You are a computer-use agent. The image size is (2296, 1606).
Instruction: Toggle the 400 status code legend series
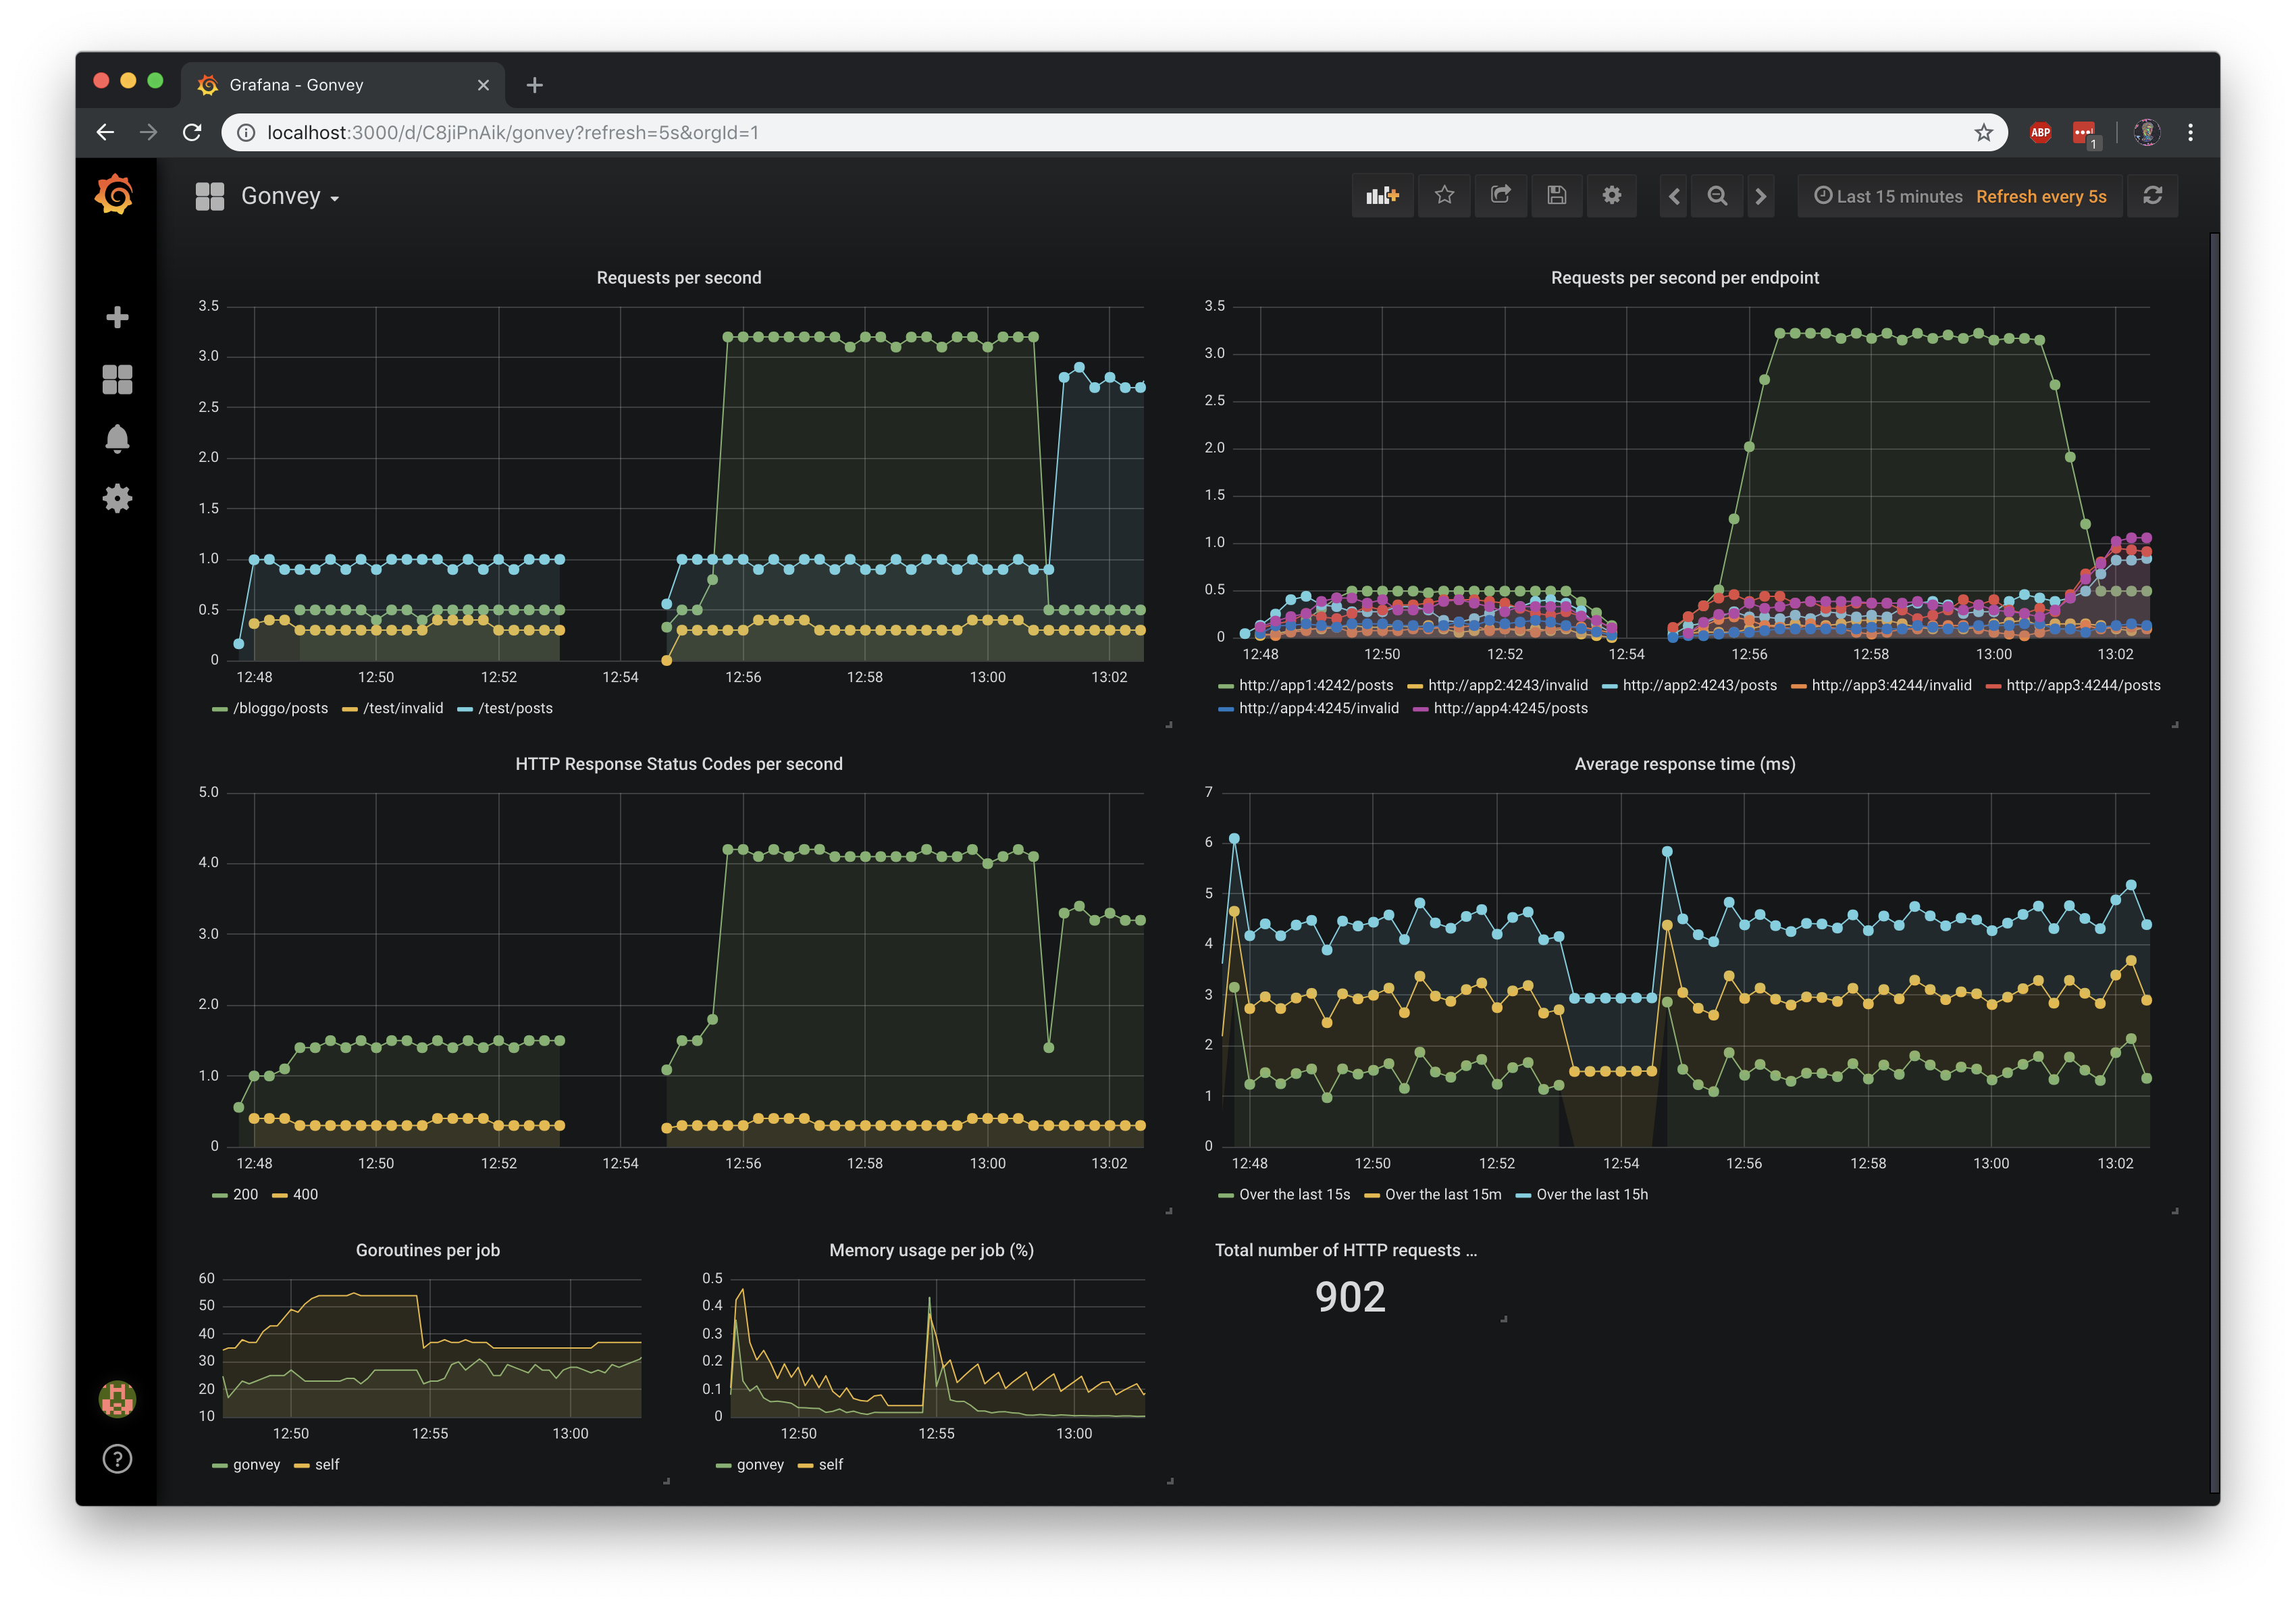tap(305, 1194)
